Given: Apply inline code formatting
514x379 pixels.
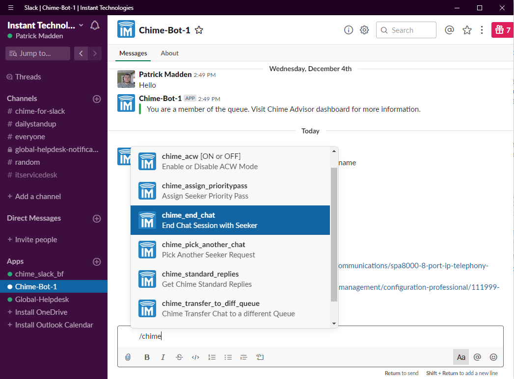Looking at the screenshot, I should pyautogui.click(x=195, y=357).
